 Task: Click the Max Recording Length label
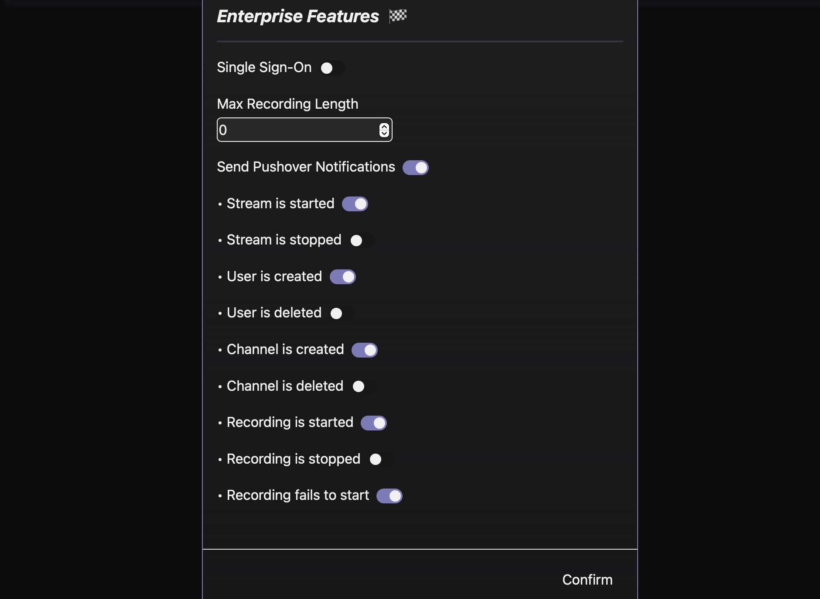point(287,104)
